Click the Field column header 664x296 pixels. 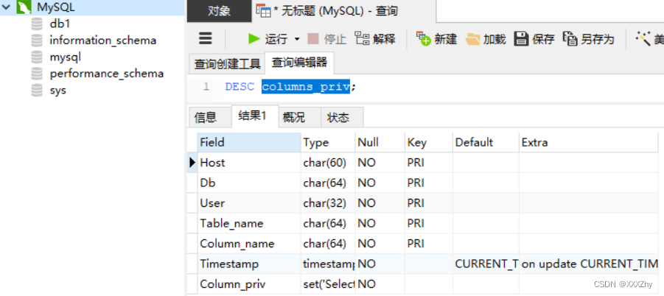pyautogui.click(x=249, y=143)
